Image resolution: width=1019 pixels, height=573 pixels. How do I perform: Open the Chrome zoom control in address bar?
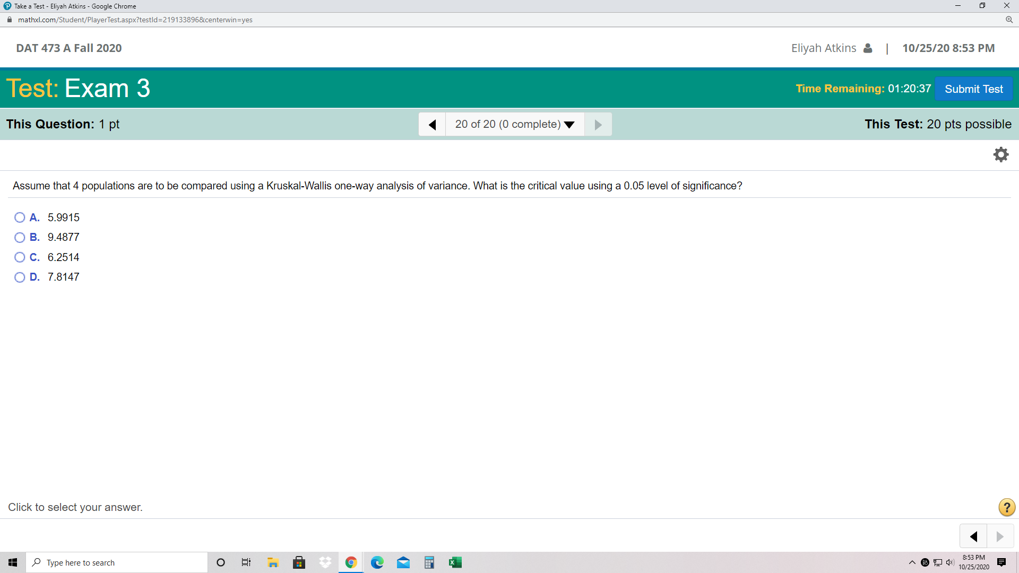[x=1009, y=20]
